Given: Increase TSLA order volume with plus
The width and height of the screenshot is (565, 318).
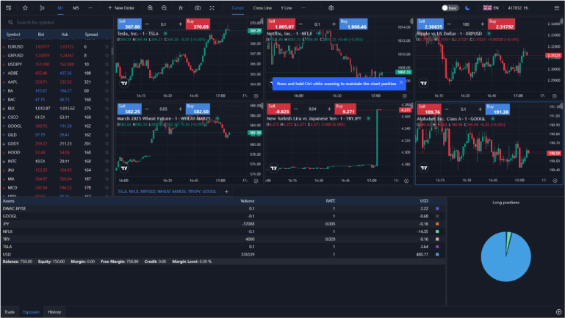Looking at the screenshot, I should 180,24.
